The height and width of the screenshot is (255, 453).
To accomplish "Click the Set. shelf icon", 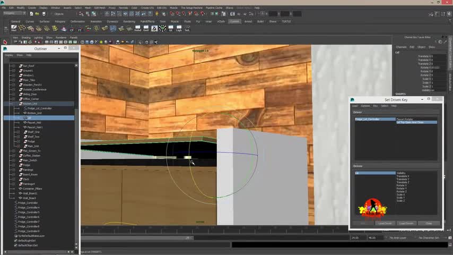I will pyautogui.click(x=187, y=28).
